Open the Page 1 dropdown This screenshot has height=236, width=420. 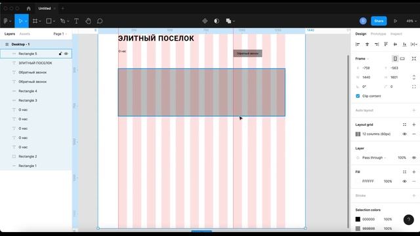tap(60, 34)
